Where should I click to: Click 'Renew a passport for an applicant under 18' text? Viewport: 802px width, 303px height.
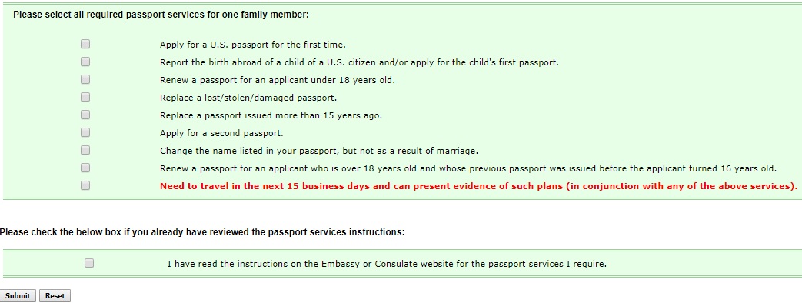[x=278, y=80]
